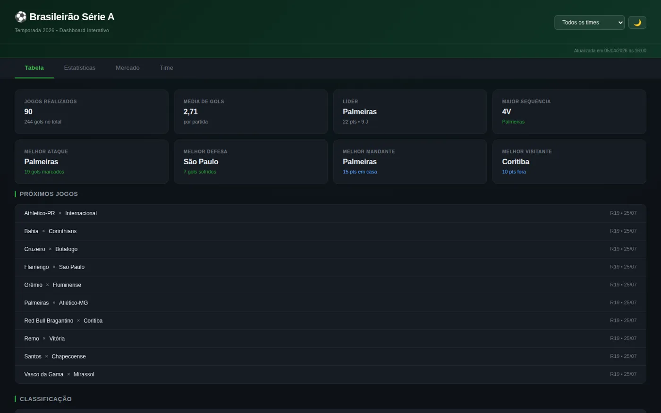Viewport: 661px width, 413px height.
Task: Select the Grêmio × Fluminense match row
Action: point(330,285)
